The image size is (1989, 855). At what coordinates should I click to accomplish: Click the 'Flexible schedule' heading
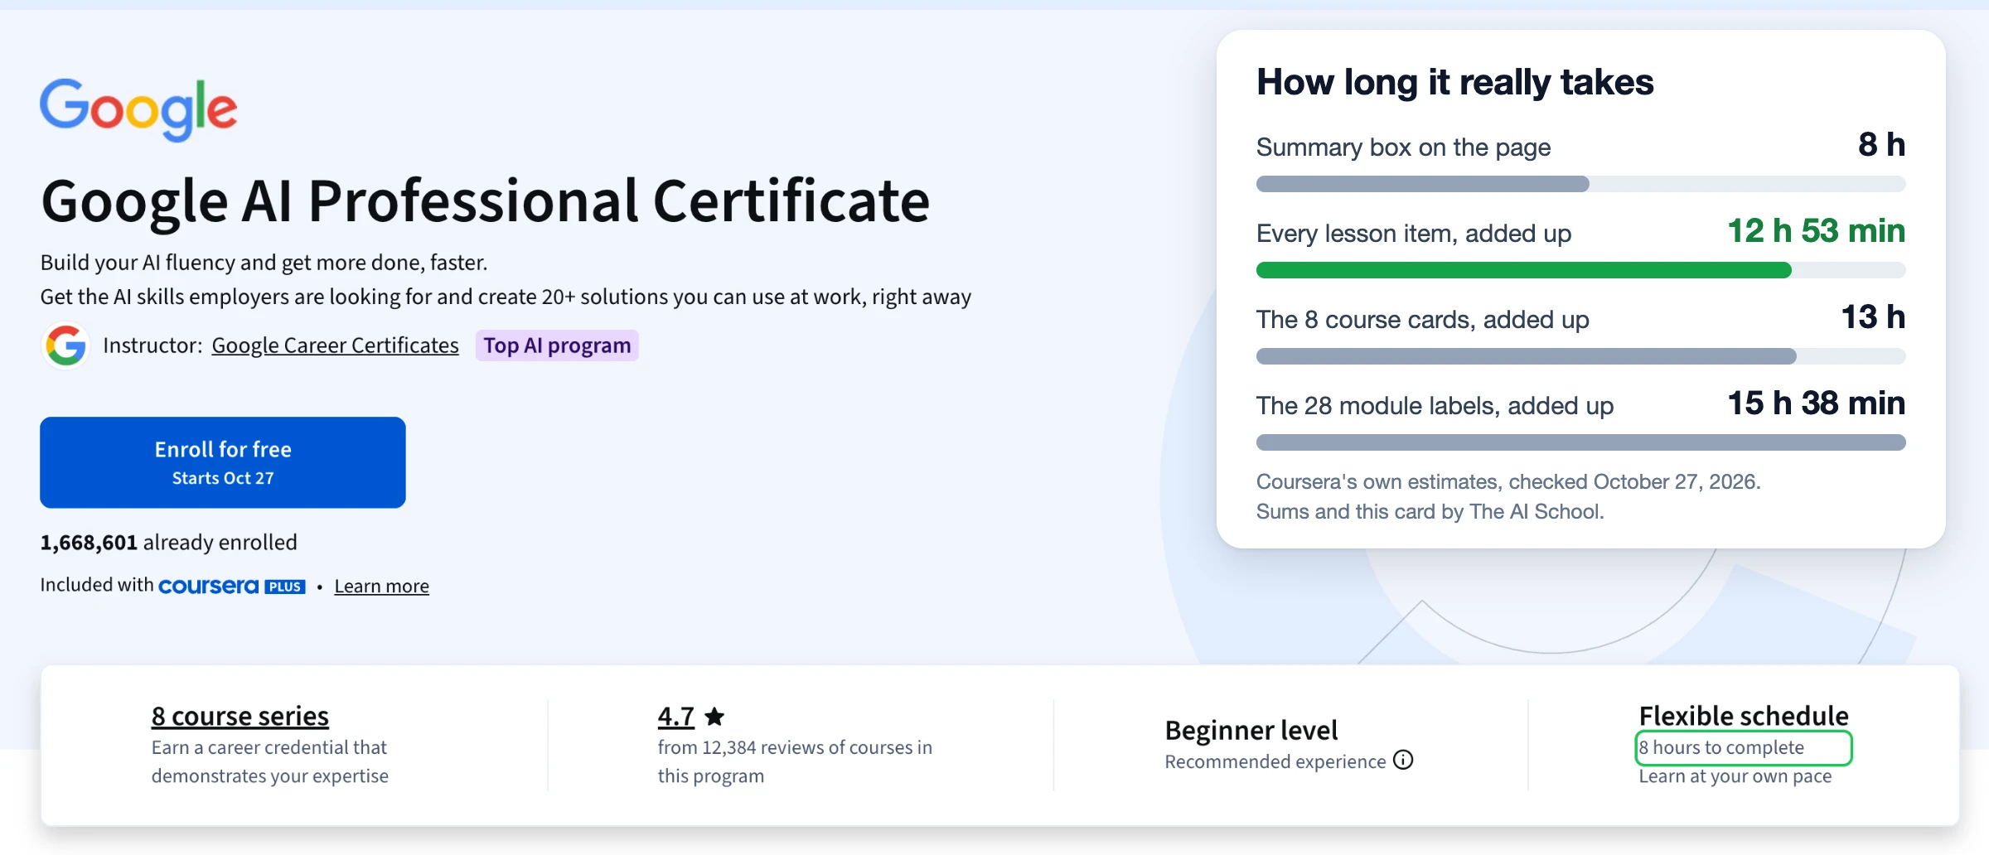click(1744, 716)
